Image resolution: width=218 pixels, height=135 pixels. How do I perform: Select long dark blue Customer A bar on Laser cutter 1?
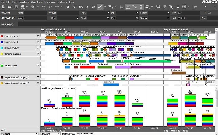point(149,38)
